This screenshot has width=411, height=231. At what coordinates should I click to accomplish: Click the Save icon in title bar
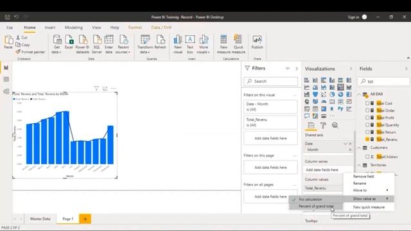point(7,17)
